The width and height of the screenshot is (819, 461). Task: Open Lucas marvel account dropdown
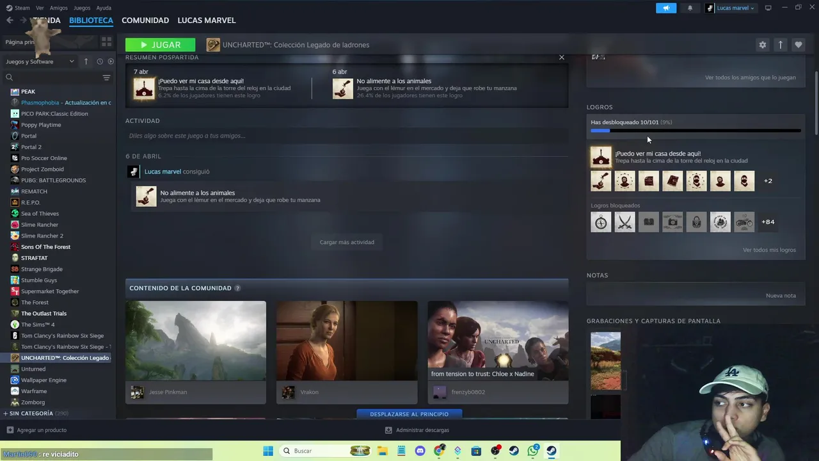tap(731, 8)
